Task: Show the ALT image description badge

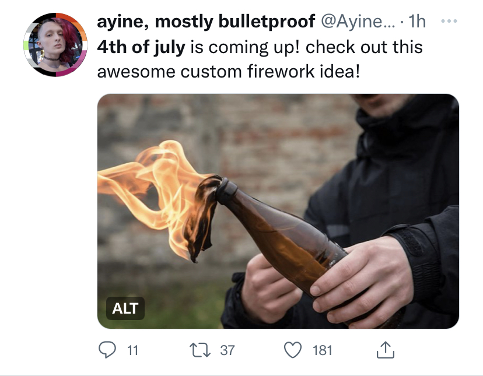Action: (x=125, y=308)
